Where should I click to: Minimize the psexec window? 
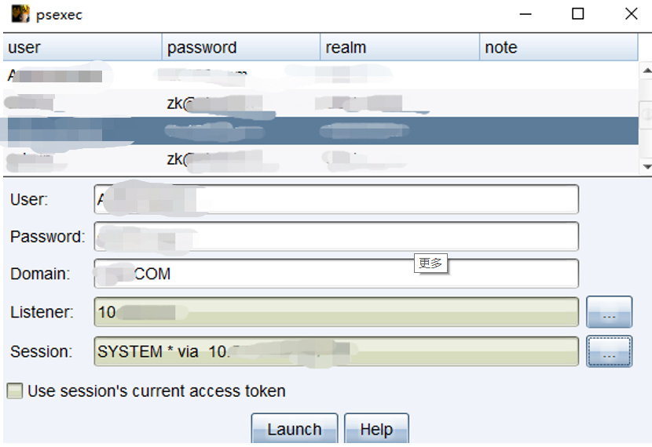point(526,14)
